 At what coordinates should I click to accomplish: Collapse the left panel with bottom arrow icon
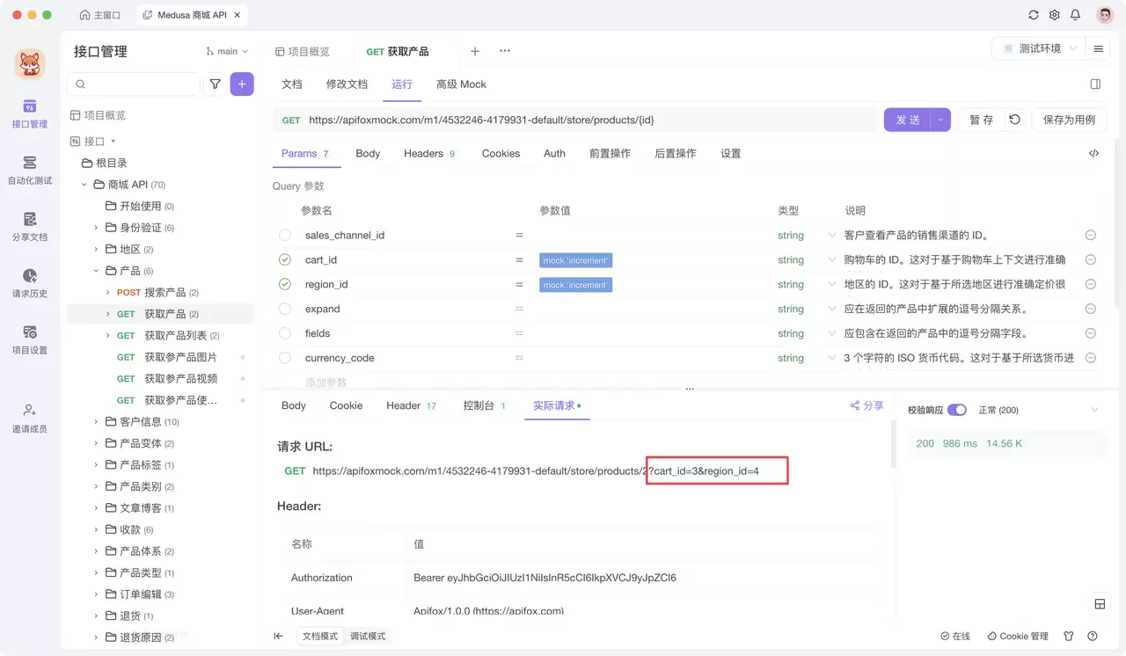[x=279, y=636]
